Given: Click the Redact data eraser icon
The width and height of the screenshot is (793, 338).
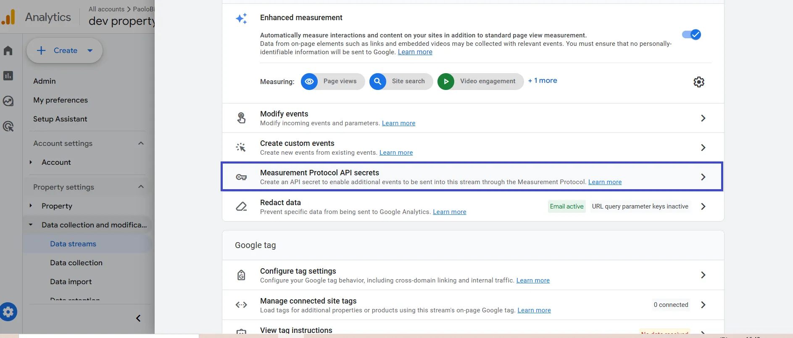Looking at the screenshot, I should (241, 206).
